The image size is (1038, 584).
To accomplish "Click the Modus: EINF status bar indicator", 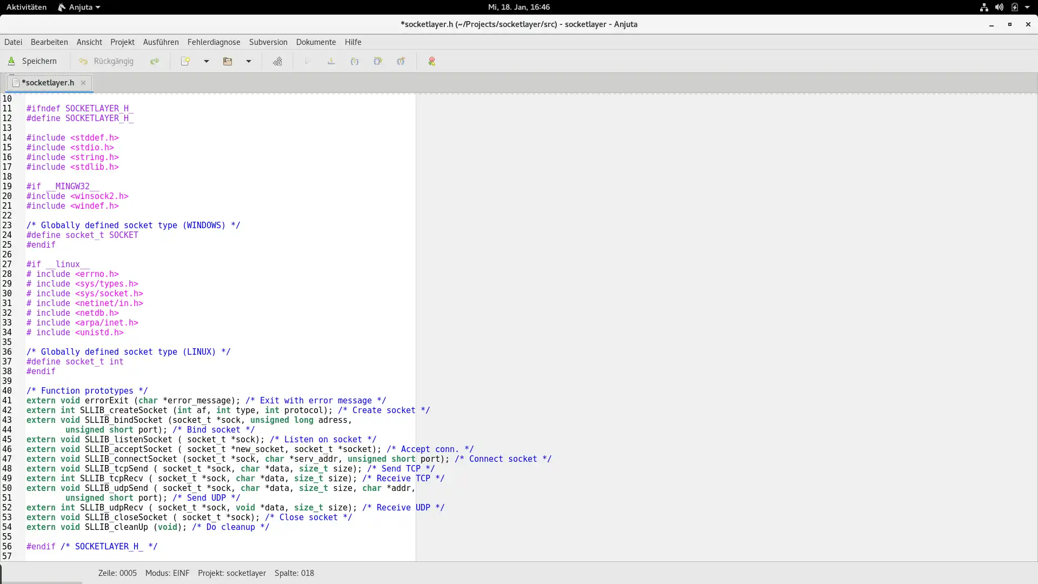I will (x=167, y=573).
